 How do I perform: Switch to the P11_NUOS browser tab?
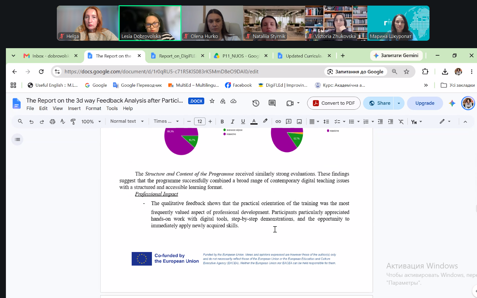(241, 56)
